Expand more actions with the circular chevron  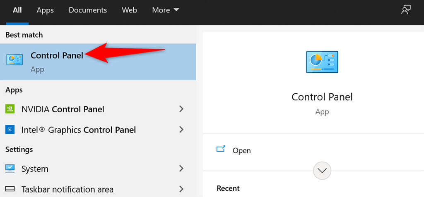point(322,170)
